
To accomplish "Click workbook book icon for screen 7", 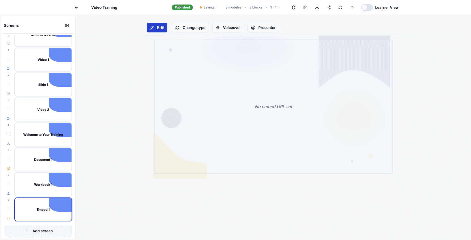I will pyautogui.click(x=9, y=193).
